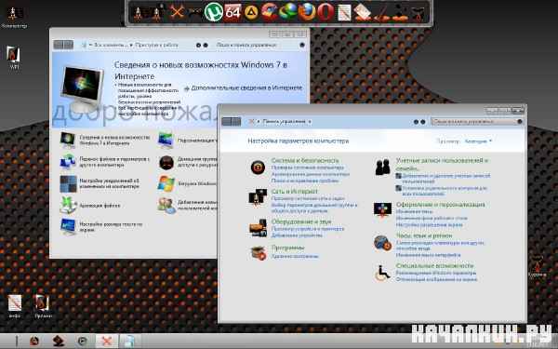The height and width of the screenshot is (349, 558).
Task: Open Internet Explorer from the dock
Action: [288, 12]
